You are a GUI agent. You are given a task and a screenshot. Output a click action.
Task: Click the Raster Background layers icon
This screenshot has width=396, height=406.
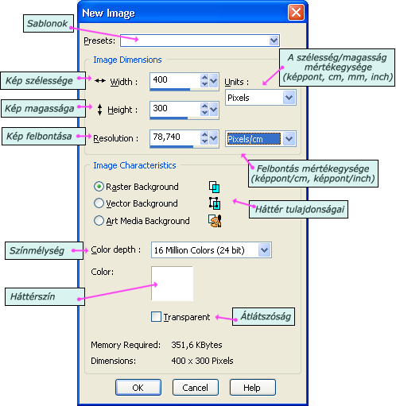(x=214, y=187)
